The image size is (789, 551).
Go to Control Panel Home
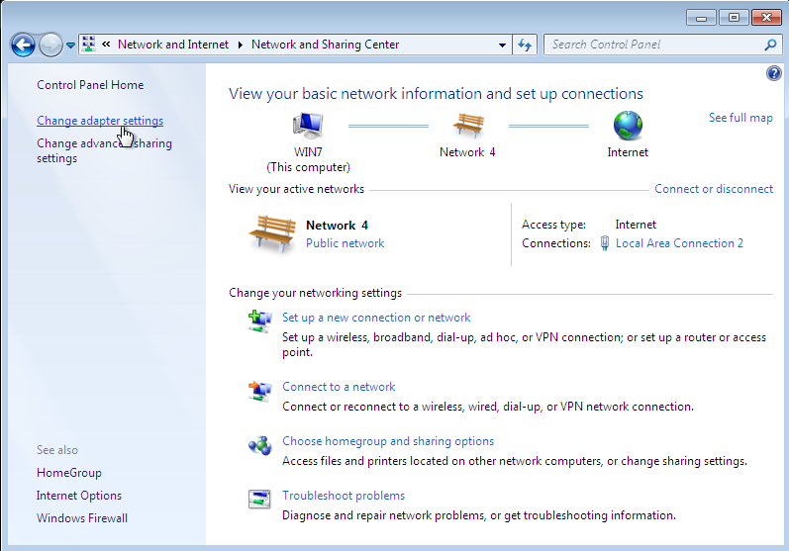click(90, 85)
